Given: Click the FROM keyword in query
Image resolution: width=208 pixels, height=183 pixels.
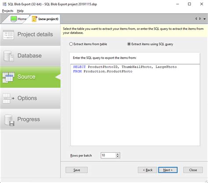Looking at the screenshot, I should click(77, 72).
